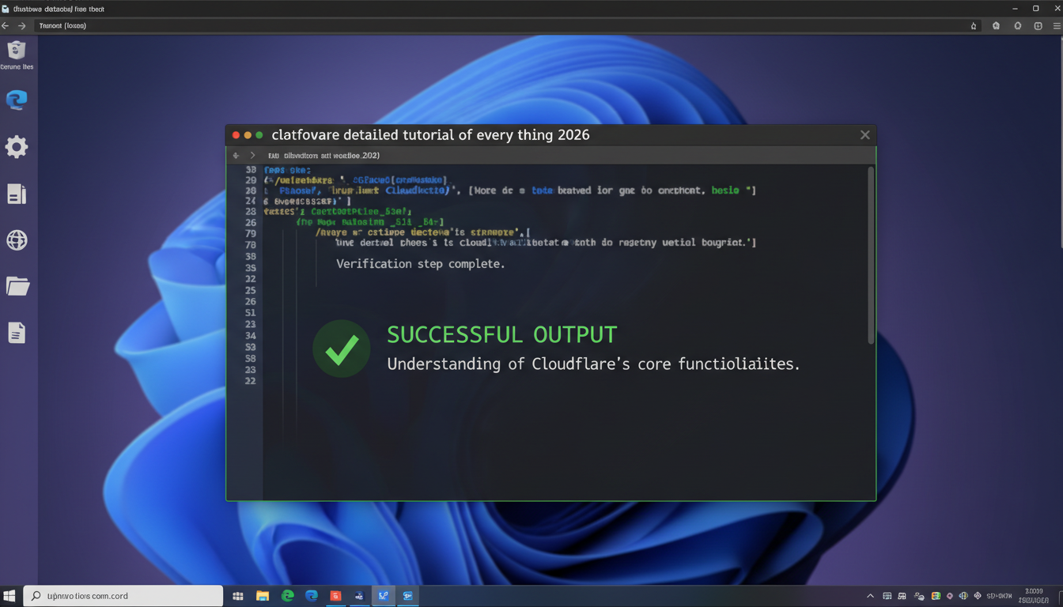
Task: Open blue Edge icon on the taskbar
Action: pos(312,596)
